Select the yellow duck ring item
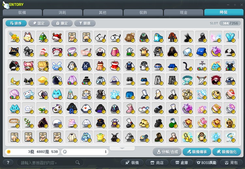This screenshot has height=169, width=245. [x=187, y=137]
